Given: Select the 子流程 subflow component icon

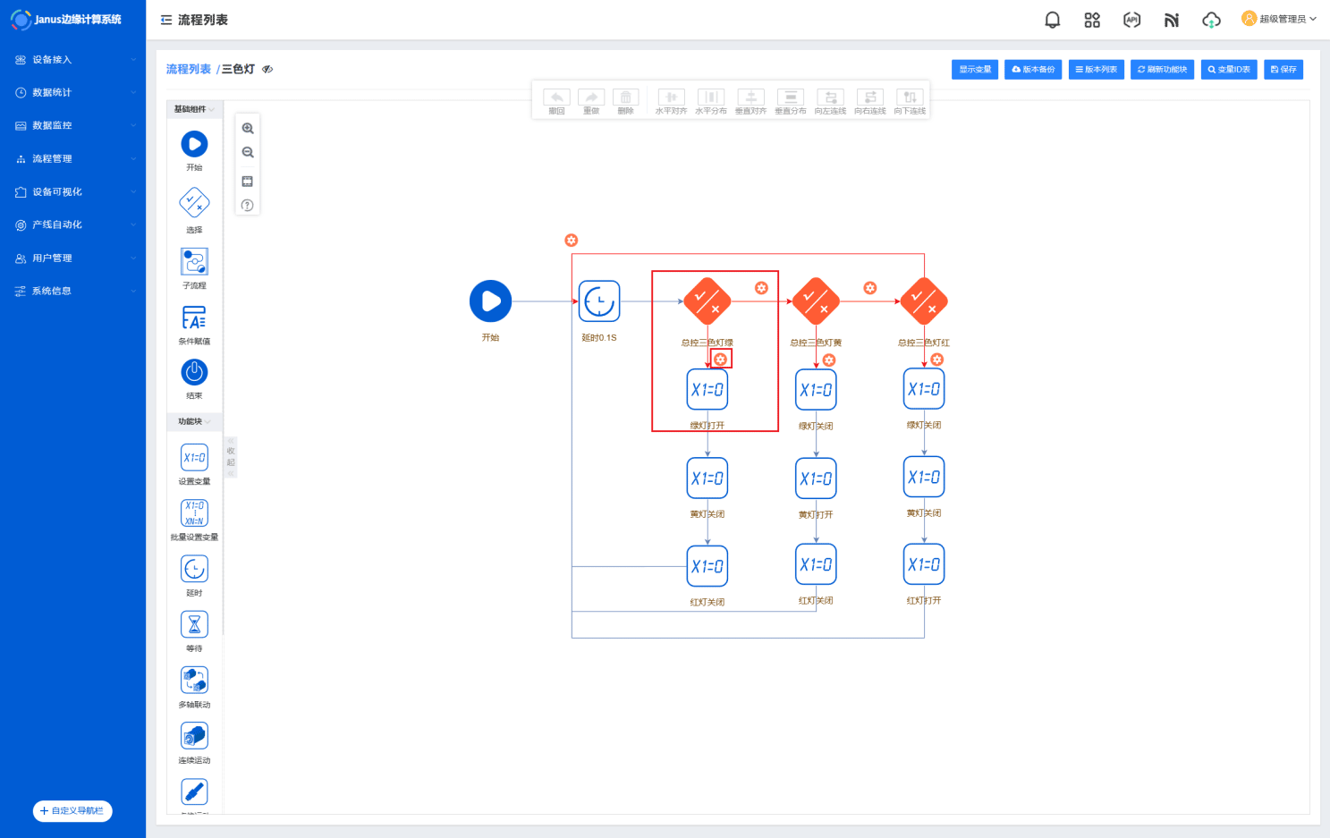Looking at the screenshot, I should coord(194,262).
